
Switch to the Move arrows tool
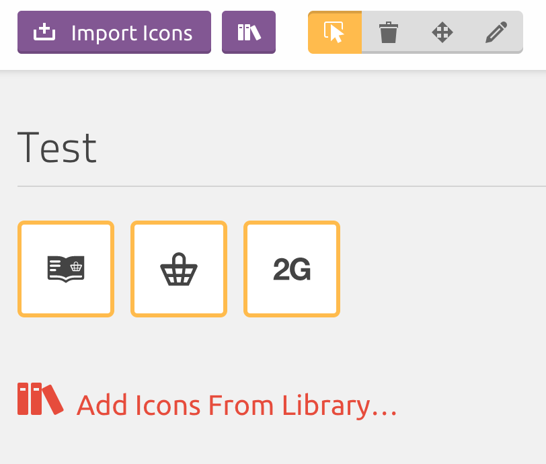[442, 32]
